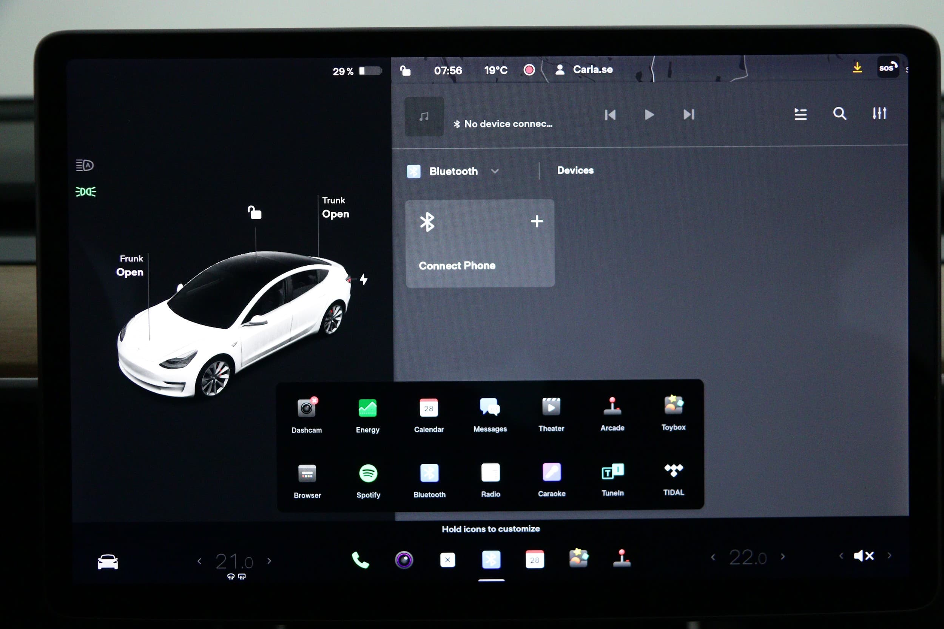Open the camera app in dock
944x629 pixels.
tap(404, 560)
